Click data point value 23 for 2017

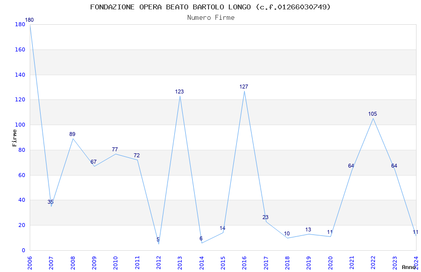pyautogui.click(x=265, y=217)
